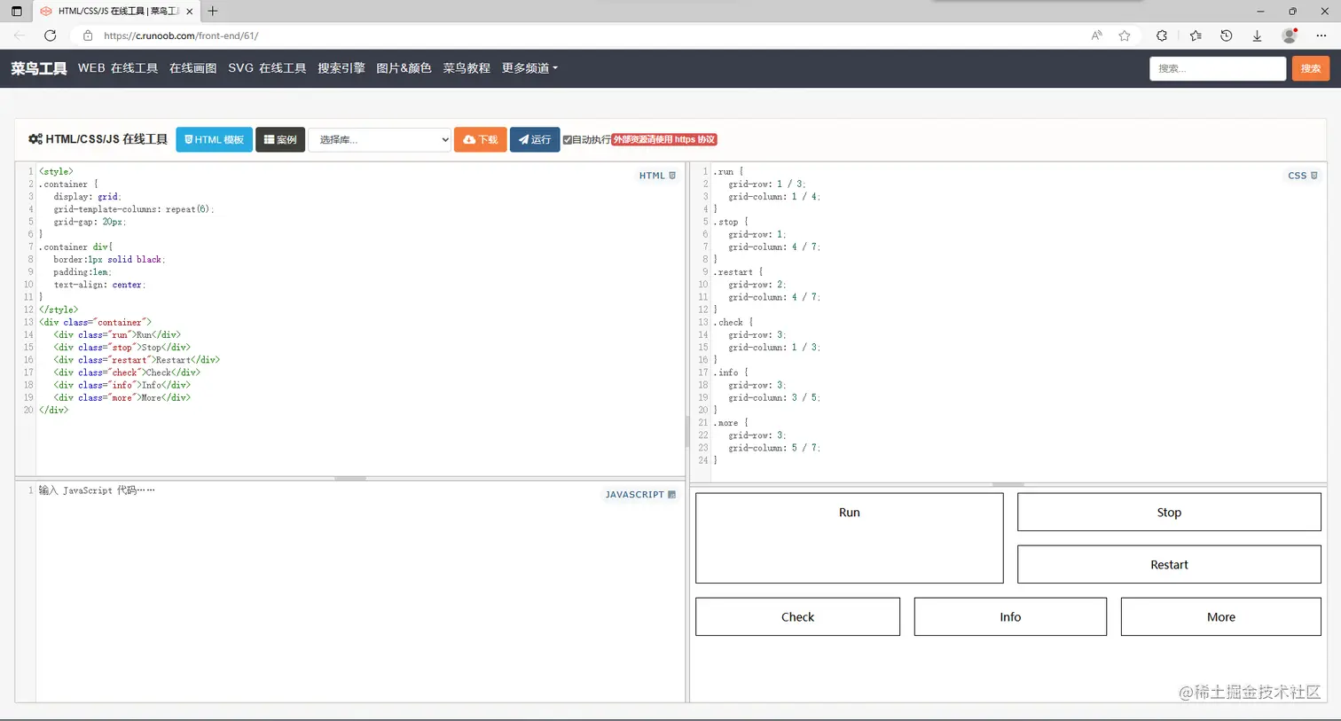Click the 外部资源请使用 https 协议 red label

pyautogui.click(x=664, y=140)
